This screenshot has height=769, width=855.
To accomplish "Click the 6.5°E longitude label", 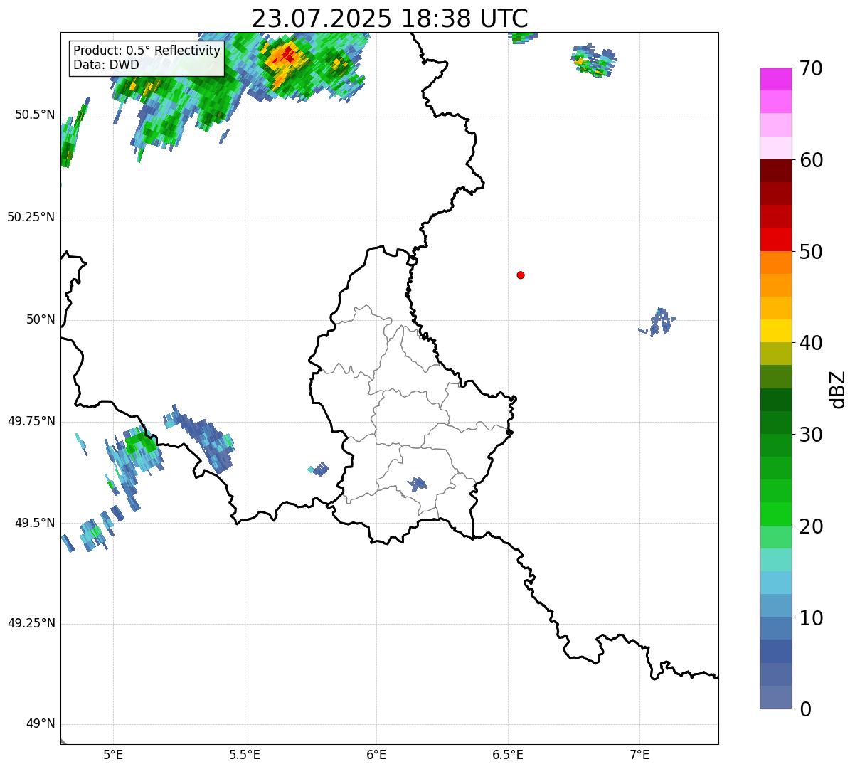I will (508, 755).
